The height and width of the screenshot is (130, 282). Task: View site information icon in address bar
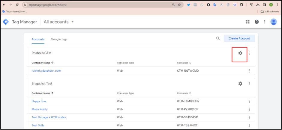click(x=25, y=5)
